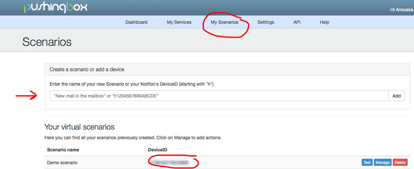Click the 'Create a scenario or add a device' panel header
This screenshot has height=169, width=414.
point(87,70)
